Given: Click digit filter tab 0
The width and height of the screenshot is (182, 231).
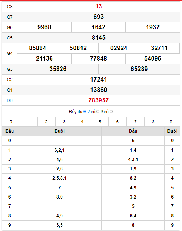Looking at the screenshot, I should 11,122.
